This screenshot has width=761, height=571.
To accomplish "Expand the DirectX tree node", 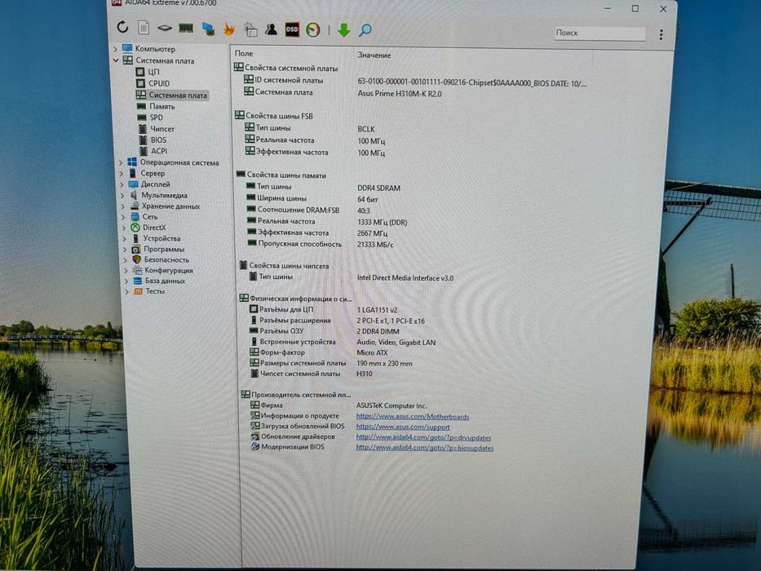I will click(x=124, y=228).
